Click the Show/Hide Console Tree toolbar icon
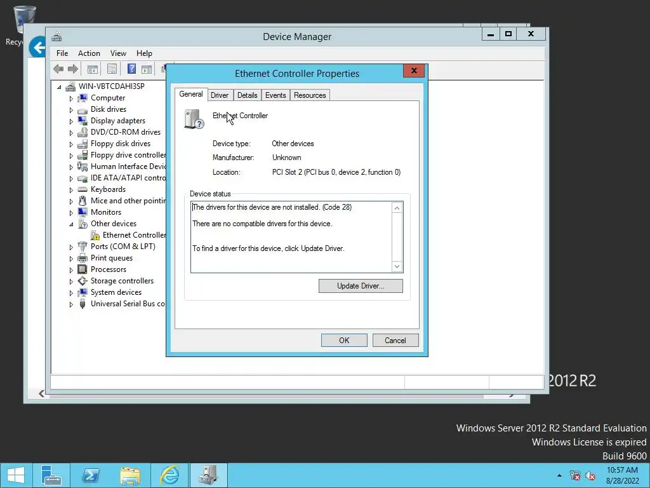 (93, 69)
